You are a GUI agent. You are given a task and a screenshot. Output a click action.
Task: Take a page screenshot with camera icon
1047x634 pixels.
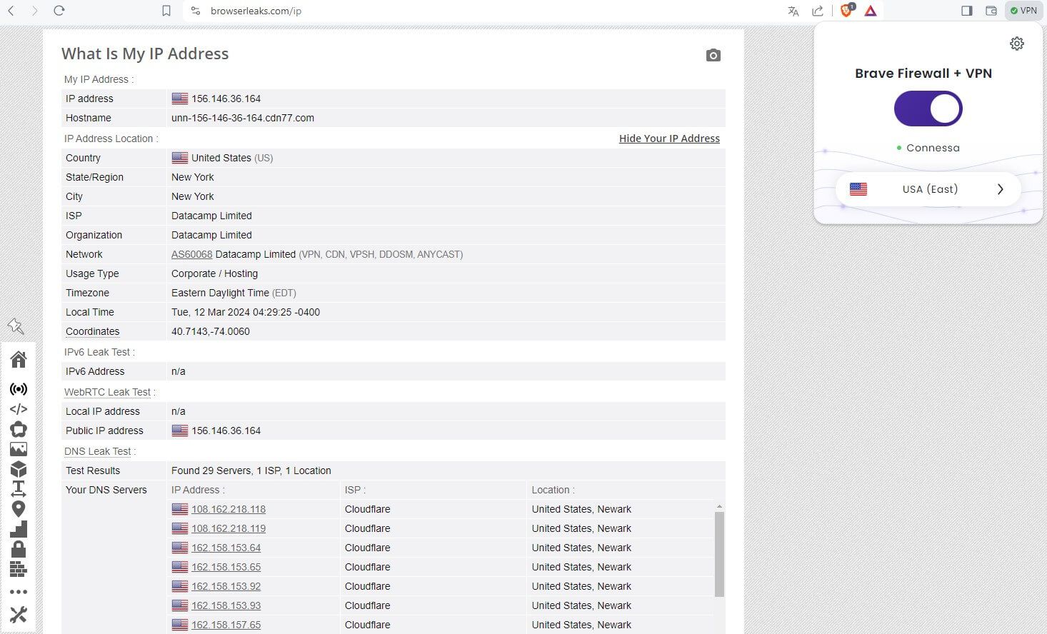coord(713,55)
